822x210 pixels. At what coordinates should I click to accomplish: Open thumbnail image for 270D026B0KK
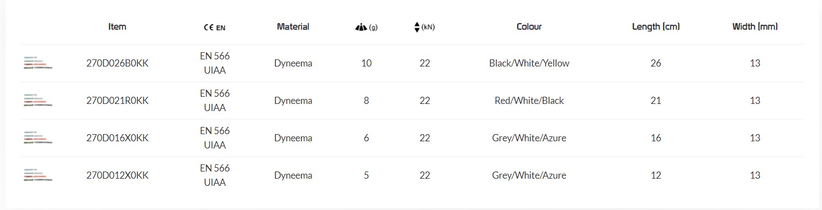coord(38,63)
